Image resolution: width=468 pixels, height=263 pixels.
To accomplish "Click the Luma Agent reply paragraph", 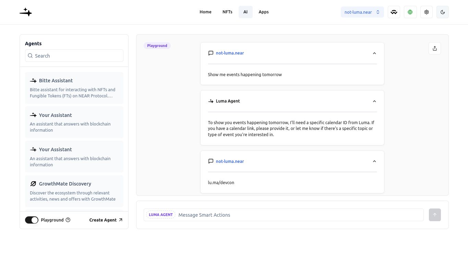I will (292, 129).
